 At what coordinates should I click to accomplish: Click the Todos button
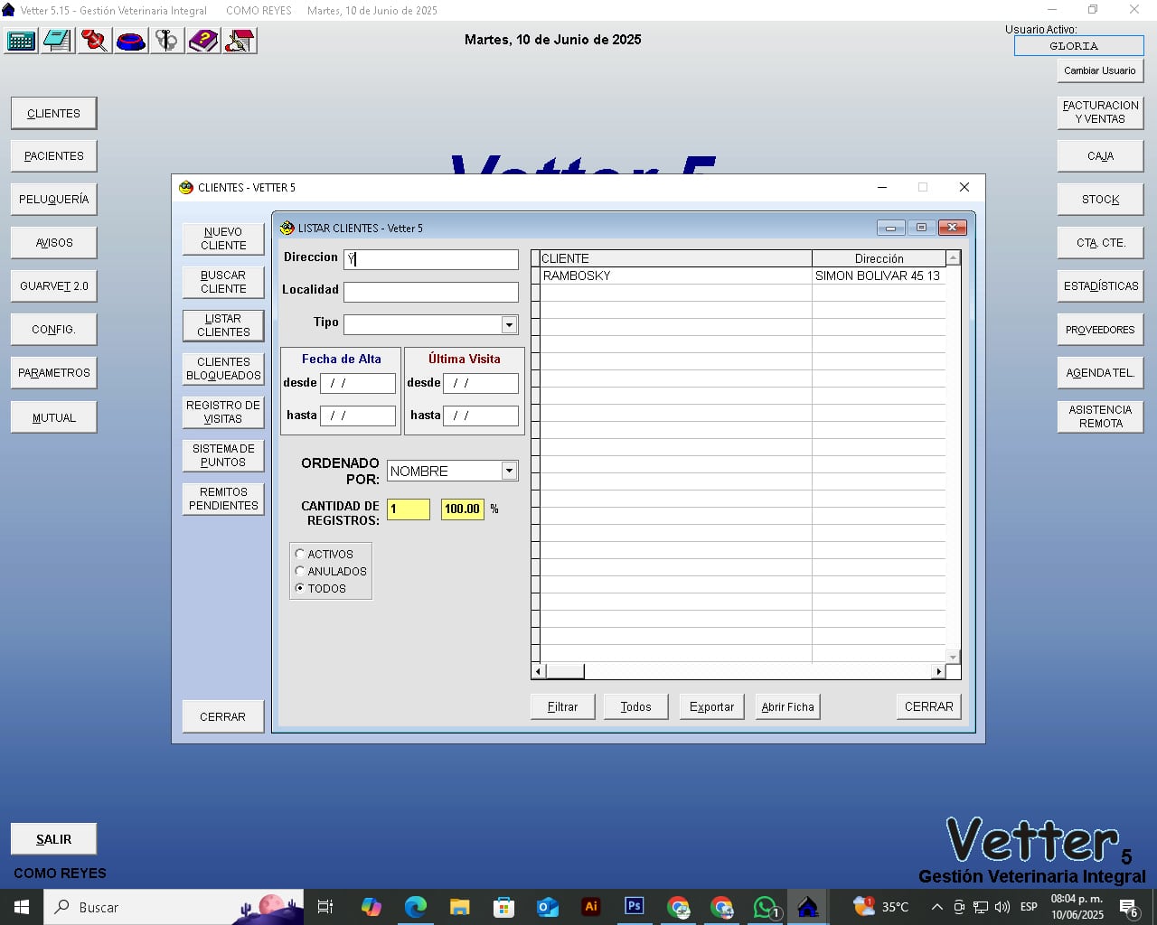635,706
